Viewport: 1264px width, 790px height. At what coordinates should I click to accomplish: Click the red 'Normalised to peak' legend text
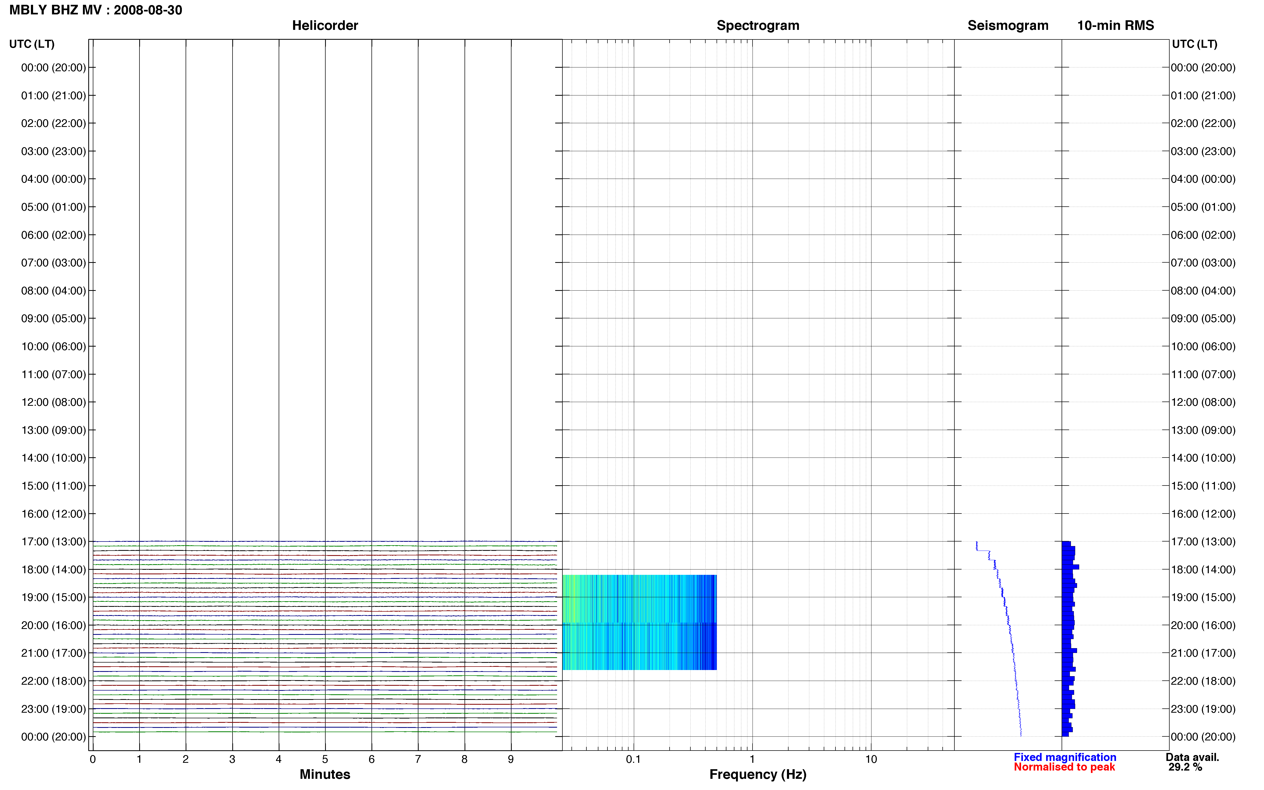click(x=1064, y=767)
